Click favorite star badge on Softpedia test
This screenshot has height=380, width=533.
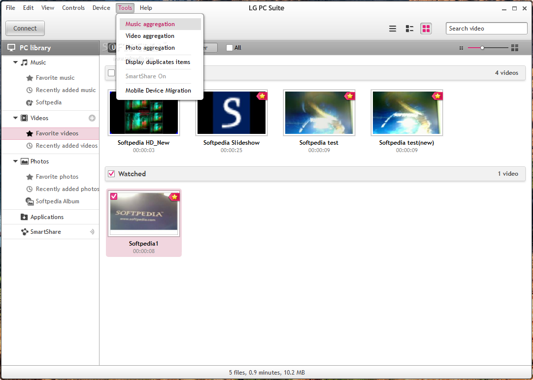(350, 96)
